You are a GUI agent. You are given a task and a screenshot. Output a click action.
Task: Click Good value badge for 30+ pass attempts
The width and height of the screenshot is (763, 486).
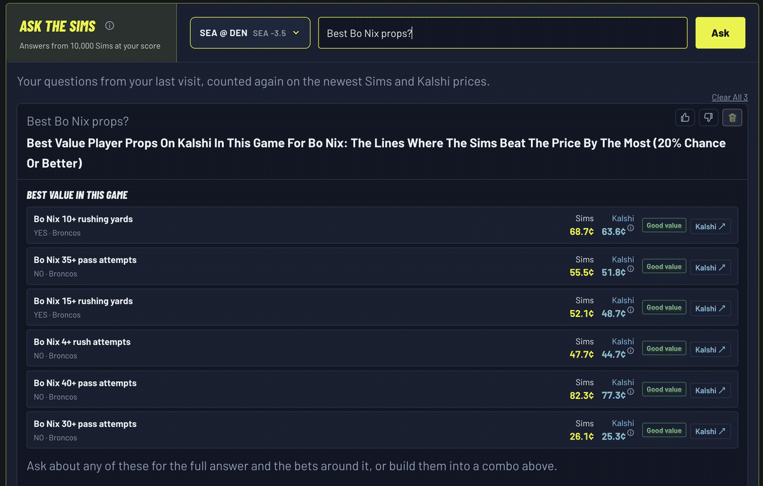click(x=664, y=431)
